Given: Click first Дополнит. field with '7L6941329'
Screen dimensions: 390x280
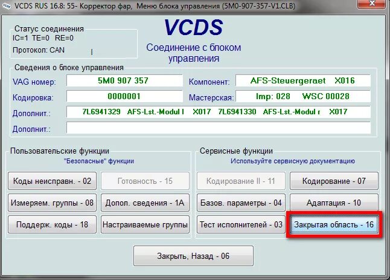Looking at the screenshot, I should pos(219,112).
